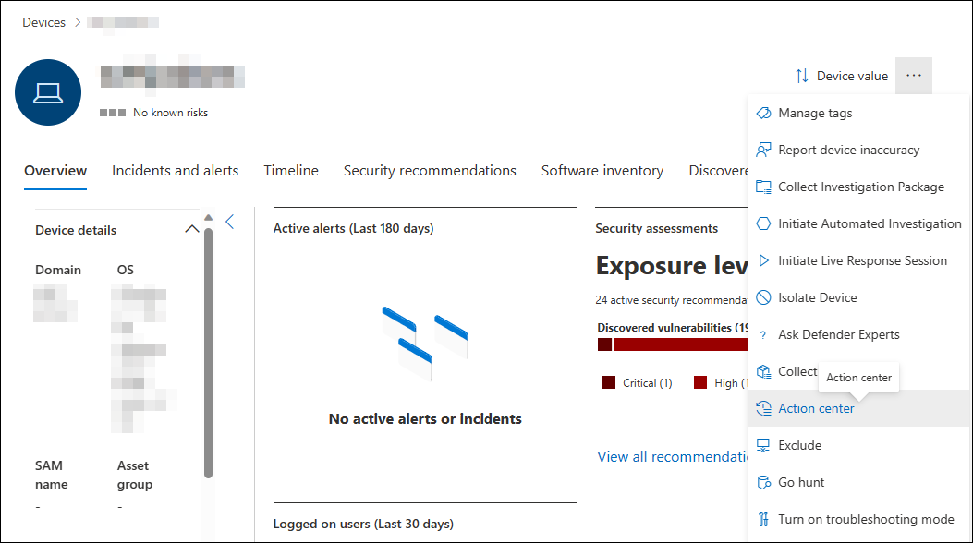Collapse the left details pane
The width and height of the screenshot is (973, 543).
228,221
